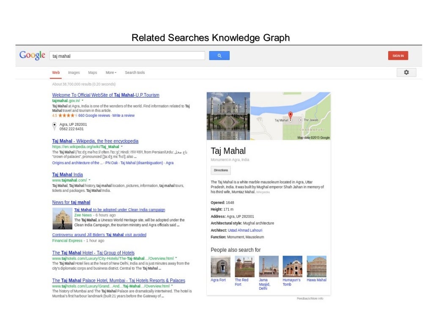433x324 pixels.
Task: Open the Taj Mahal India result
Action: click(67, 175)
